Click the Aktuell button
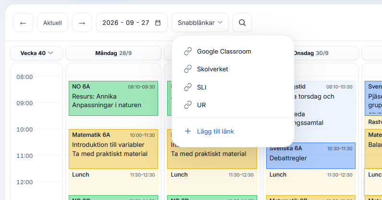This screenshot has height=200, width=382. [53, 22]
